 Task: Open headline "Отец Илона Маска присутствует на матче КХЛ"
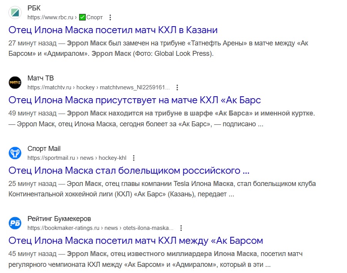(134, 100)
